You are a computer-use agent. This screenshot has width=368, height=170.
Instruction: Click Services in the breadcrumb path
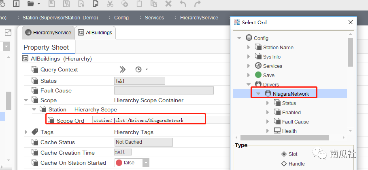(154, 17)
